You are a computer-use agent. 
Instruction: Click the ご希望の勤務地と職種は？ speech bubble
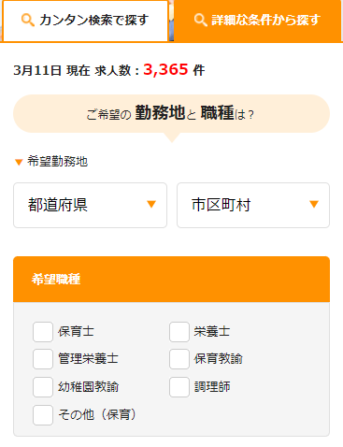tap(171, 114)
